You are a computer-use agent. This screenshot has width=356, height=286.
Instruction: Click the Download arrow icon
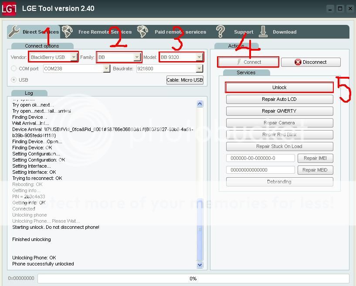(x=263, y=31)
